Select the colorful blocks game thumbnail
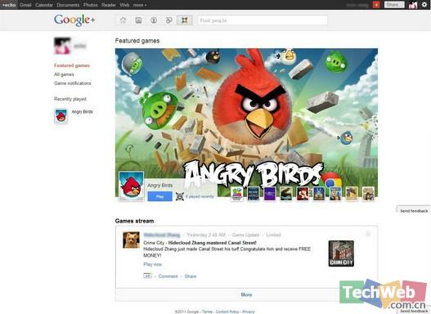Viewport: 431px width, 314px height. [x=236, y=194]
